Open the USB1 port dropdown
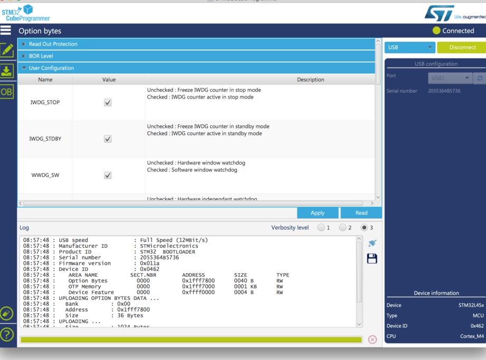 click(x=450, y=78)
